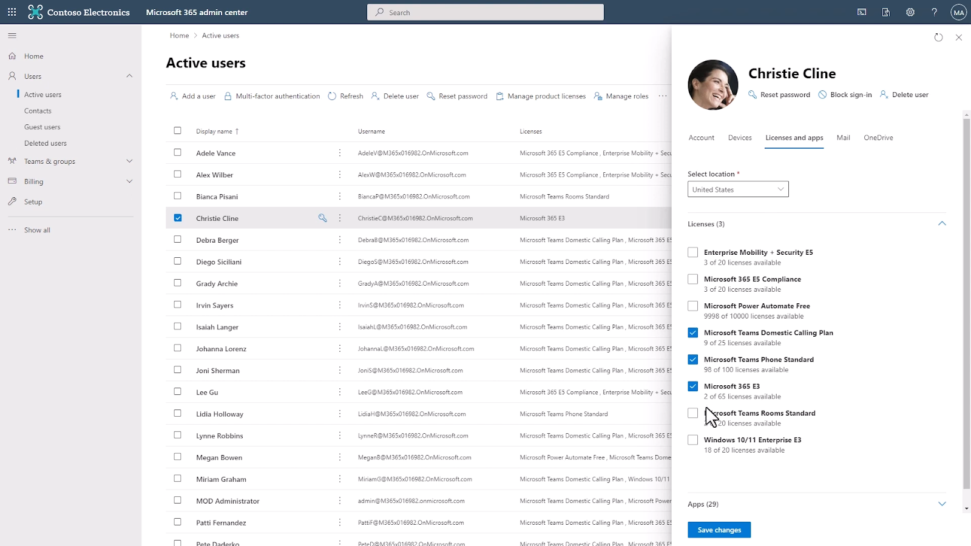Collapse the Licenses (3) section
The height and width of the screenshot is (546, 971).
942,223
